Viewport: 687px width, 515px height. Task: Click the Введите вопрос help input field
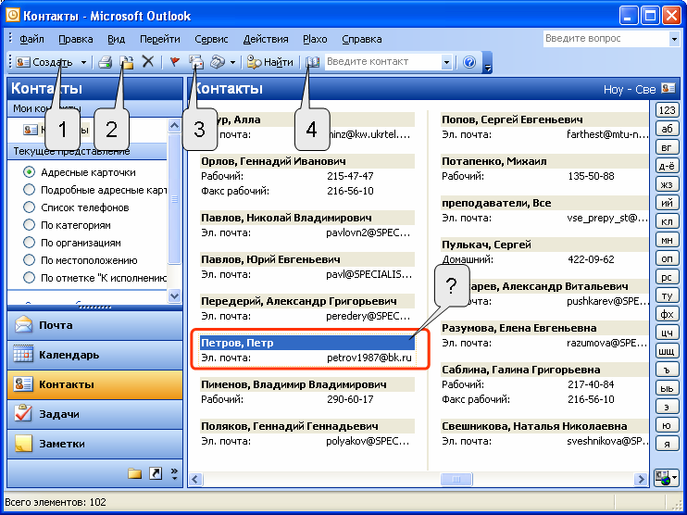606,39
